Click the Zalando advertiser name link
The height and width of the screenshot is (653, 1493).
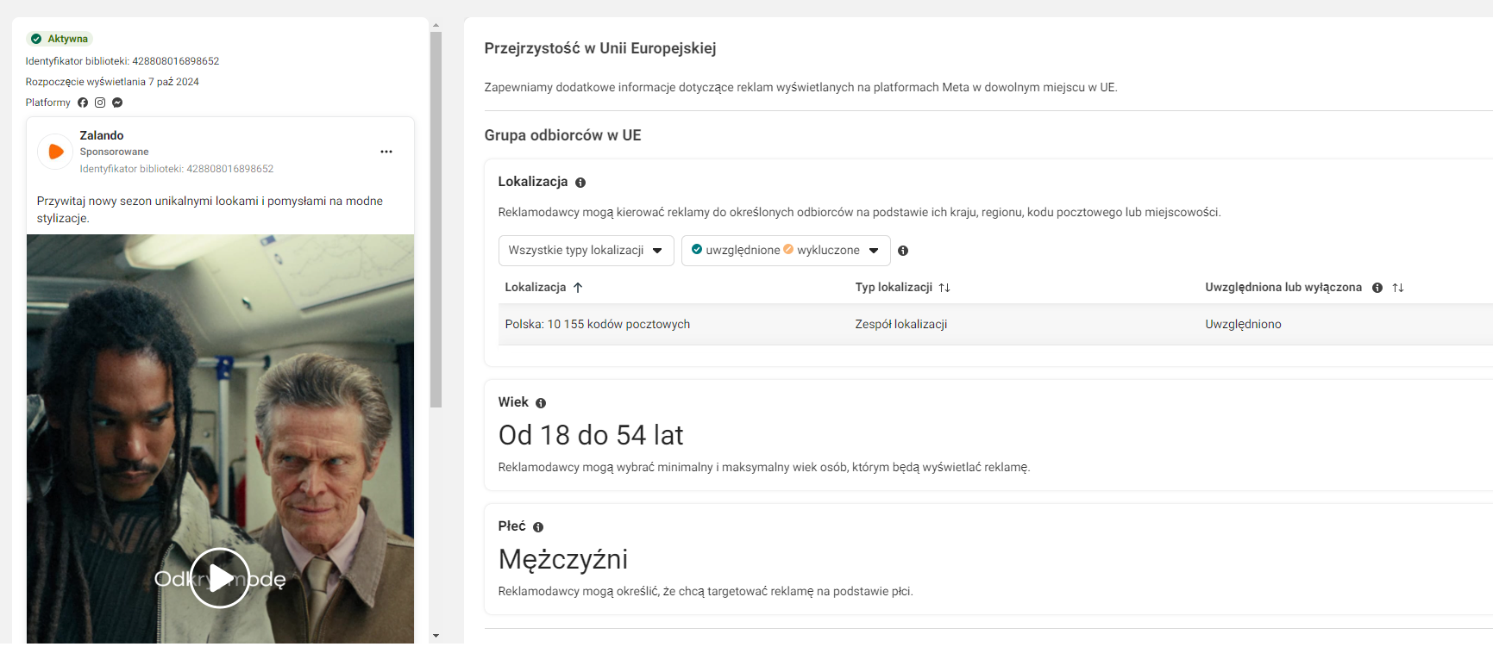102,135
